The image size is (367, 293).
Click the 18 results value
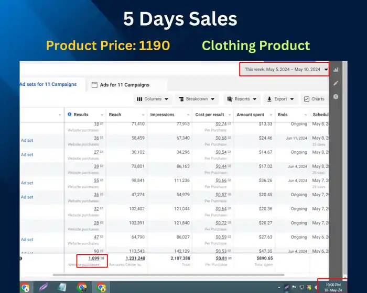pos(96,124)
